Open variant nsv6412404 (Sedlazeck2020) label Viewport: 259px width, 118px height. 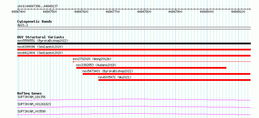tap(40, 53)
